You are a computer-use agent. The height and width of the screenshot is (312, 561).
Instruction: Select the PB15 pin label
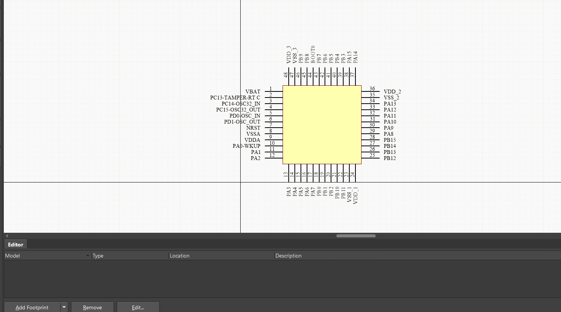(390, 140)
